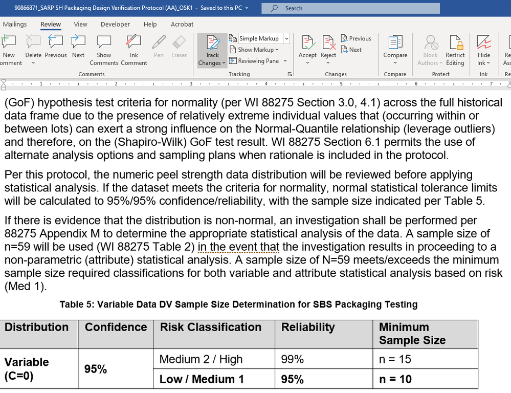
Task: Click the document title in title bar
Action: pos(104,8)
